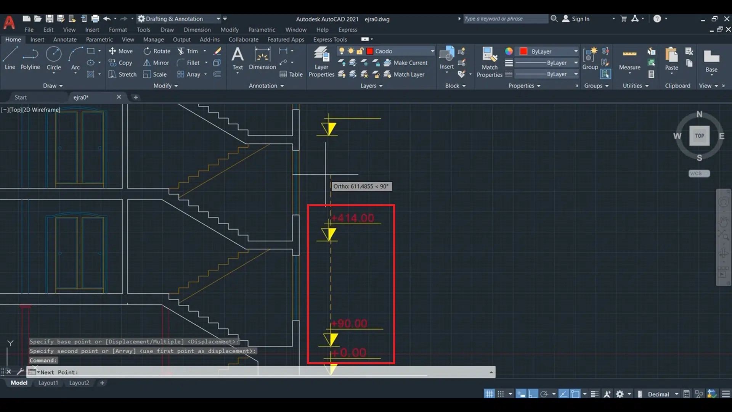The width and height of the screenshot is (732, 412).
Task: Click Sign In
Action: [580, 19]
